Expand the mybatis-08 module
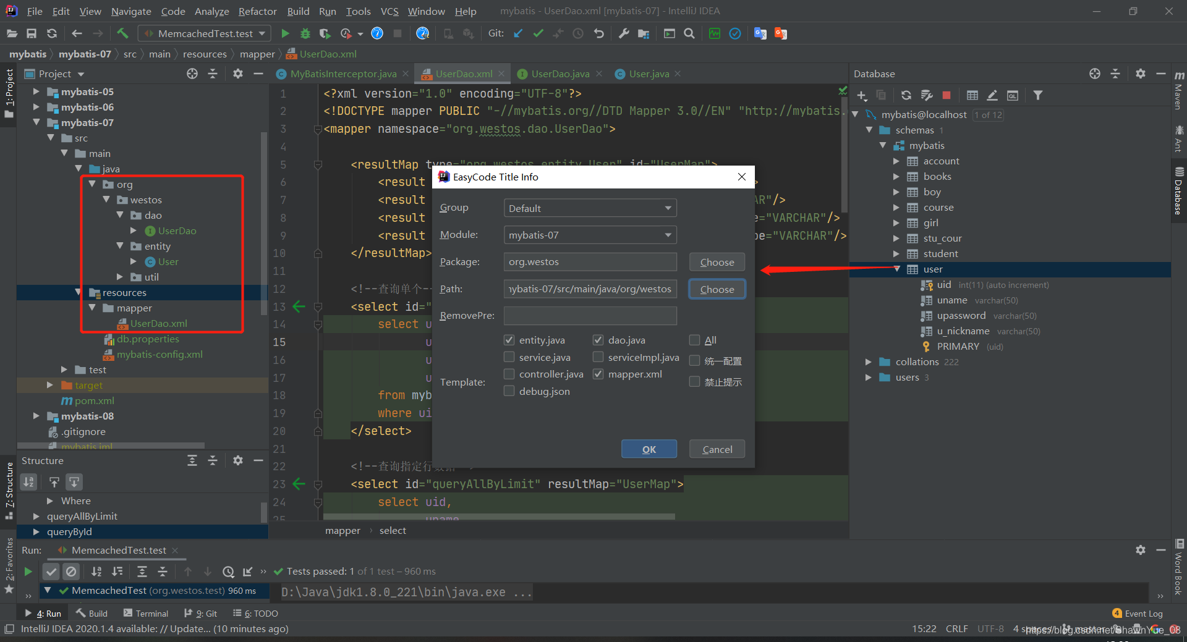The width and height of the screenshot is (1187, 642). [x=36, y=416]
